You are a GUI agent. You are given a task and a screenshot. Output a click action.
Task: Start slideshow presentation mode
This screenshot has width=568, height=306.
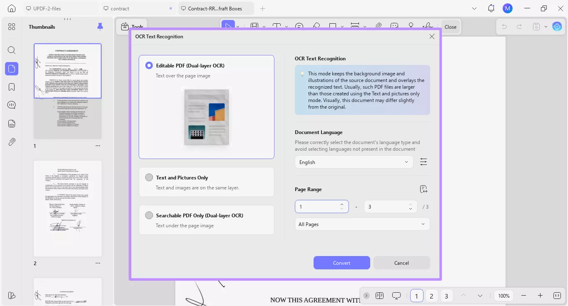click(x=396, y=296)
